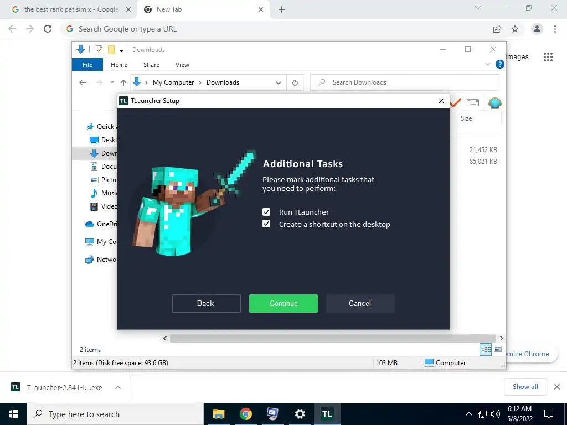Switch to the Google search Chrome tab
The width and height of the screenshot is (567, 425).
click(x=69, y=9)
